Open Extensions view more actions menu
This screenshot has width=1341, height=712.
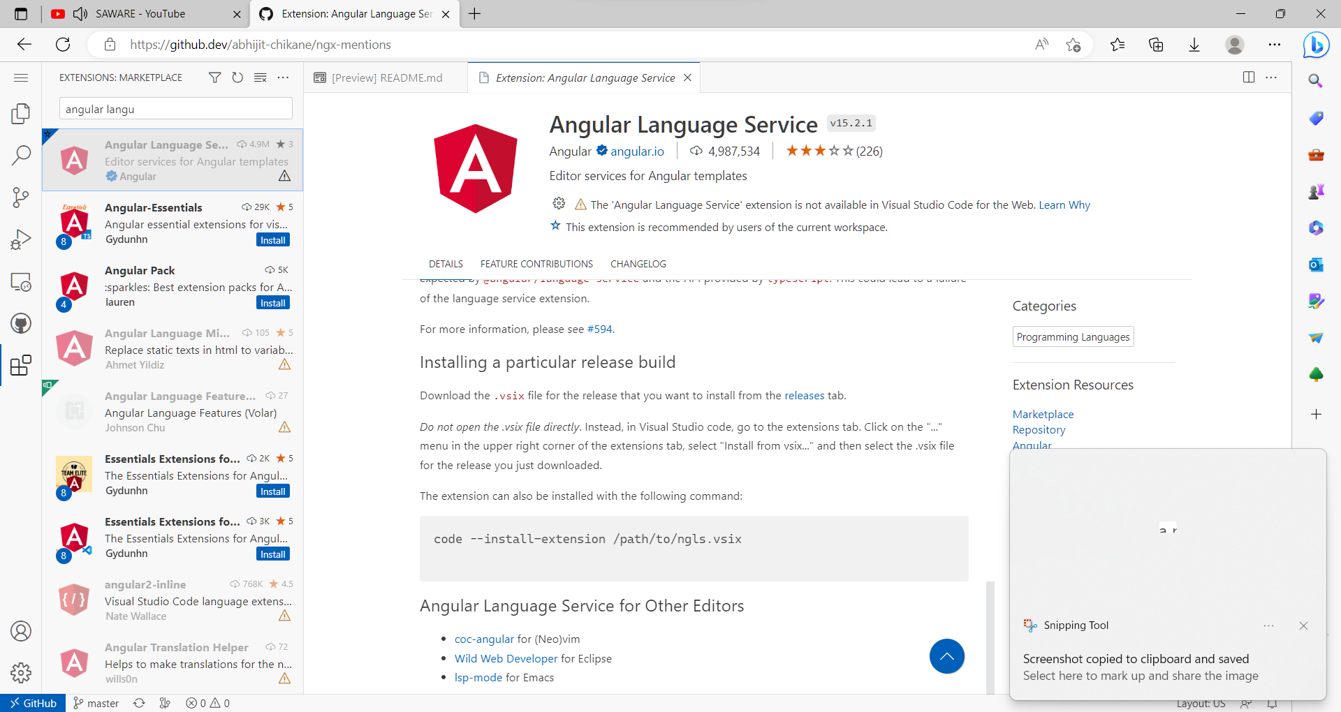click(x=283, y=77)
